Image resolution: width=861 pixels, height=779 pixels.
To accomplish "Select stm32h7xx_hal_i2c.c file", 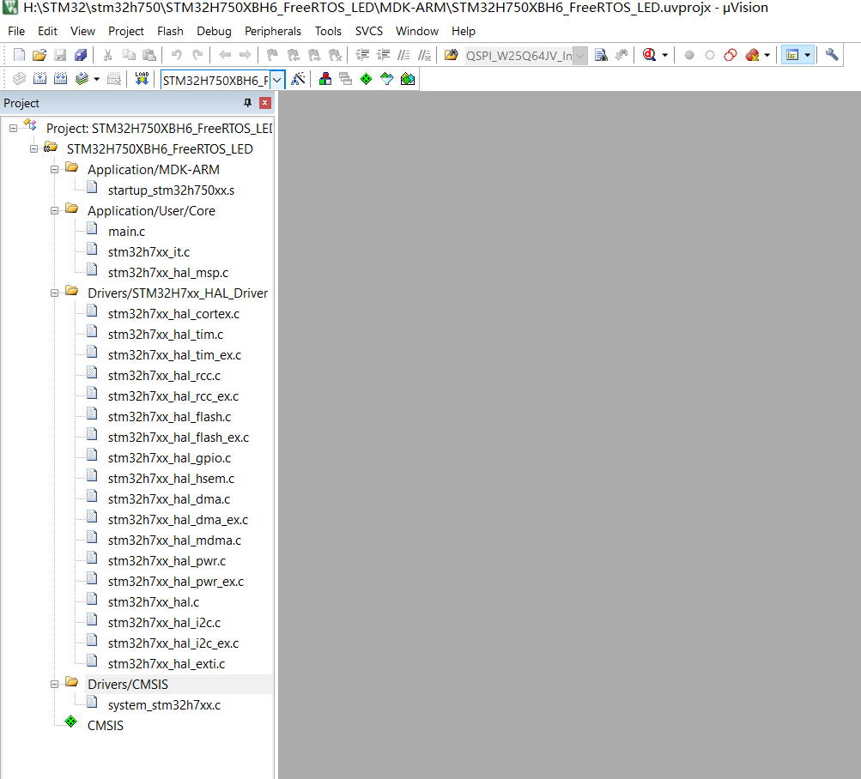I will click(164, 623).
